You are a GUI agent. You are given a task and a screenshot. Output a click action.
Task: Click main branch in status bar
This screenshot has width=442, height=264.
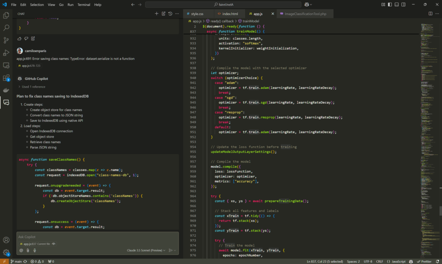[16, 261]
